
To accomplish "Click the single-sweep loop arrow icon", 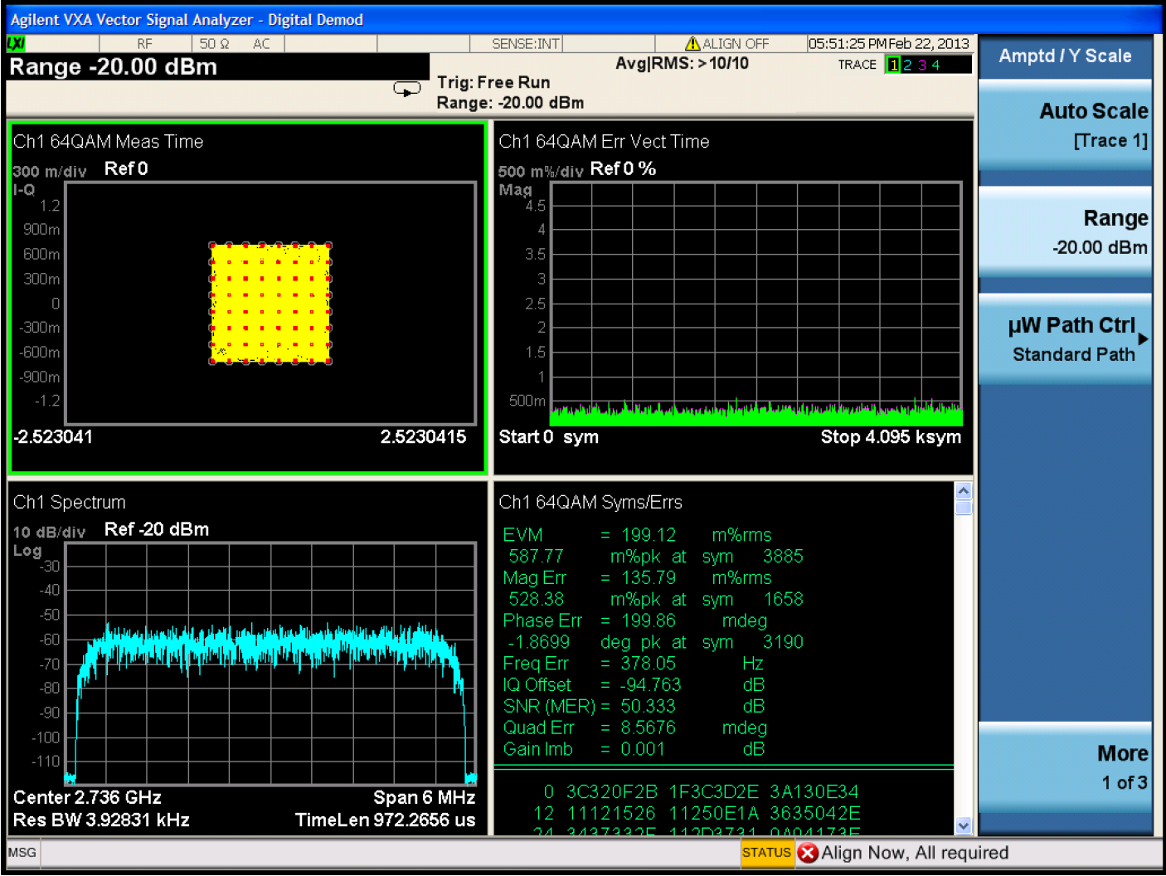I will coord(406,89).
